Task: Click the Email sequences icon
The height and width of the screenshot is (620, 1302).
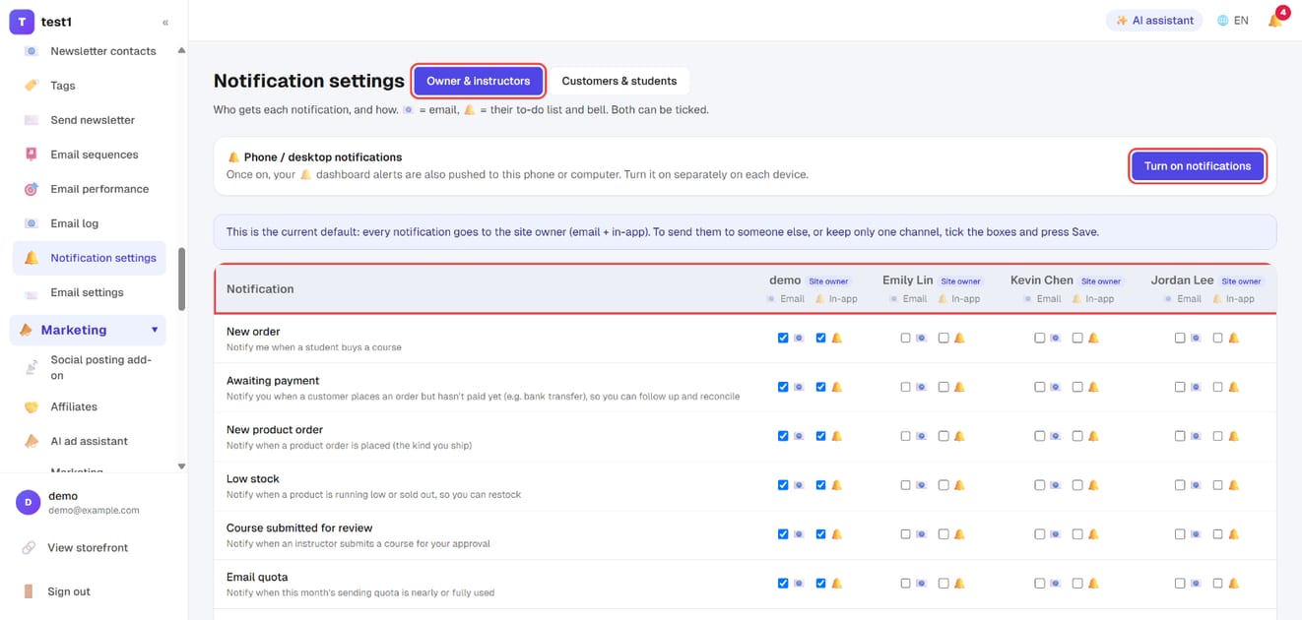Action: 32,155
